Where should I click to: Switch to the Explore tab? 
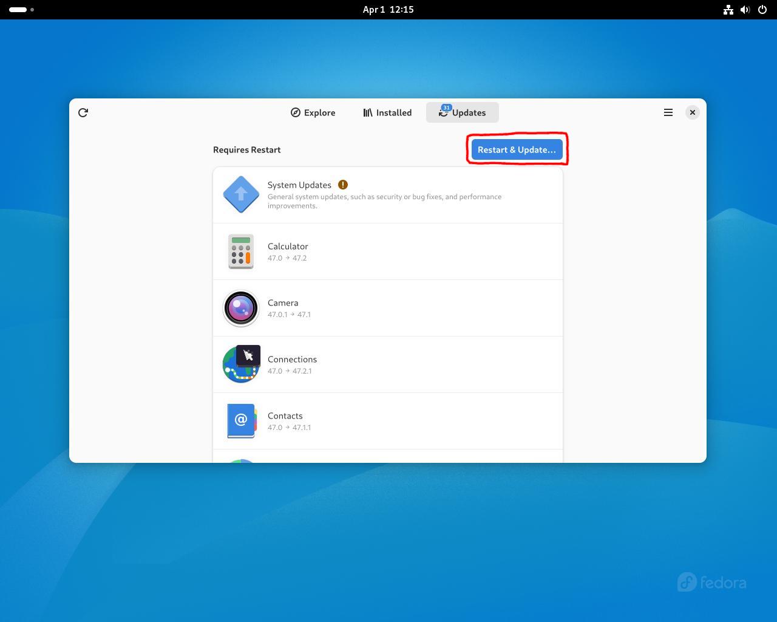[313, 112]
